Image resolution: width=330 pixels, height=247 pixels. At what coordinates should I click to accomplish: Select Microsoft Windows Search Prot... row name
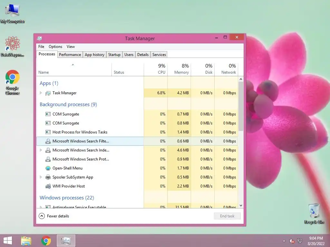(81, 159)
